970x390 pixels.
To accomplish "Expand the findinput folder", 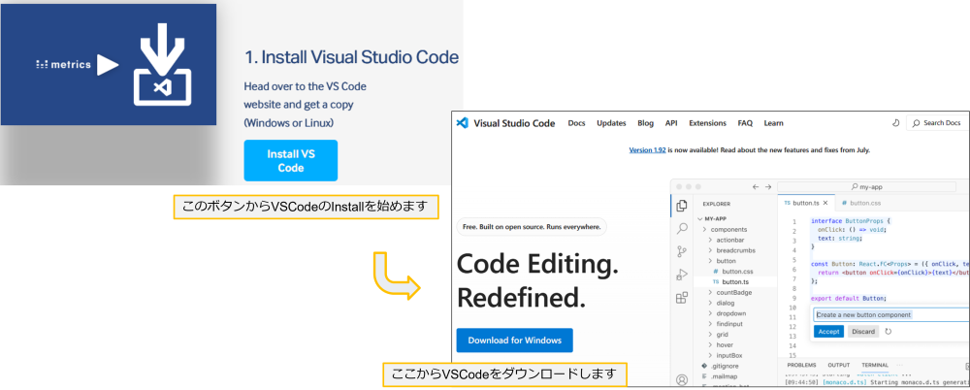I will tap(730, 324).
